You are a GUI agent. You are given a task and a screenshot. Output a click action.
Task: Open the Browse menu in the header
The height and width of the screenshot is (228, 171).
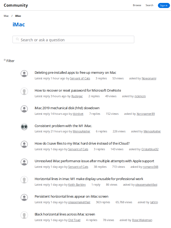coord(137,5)
